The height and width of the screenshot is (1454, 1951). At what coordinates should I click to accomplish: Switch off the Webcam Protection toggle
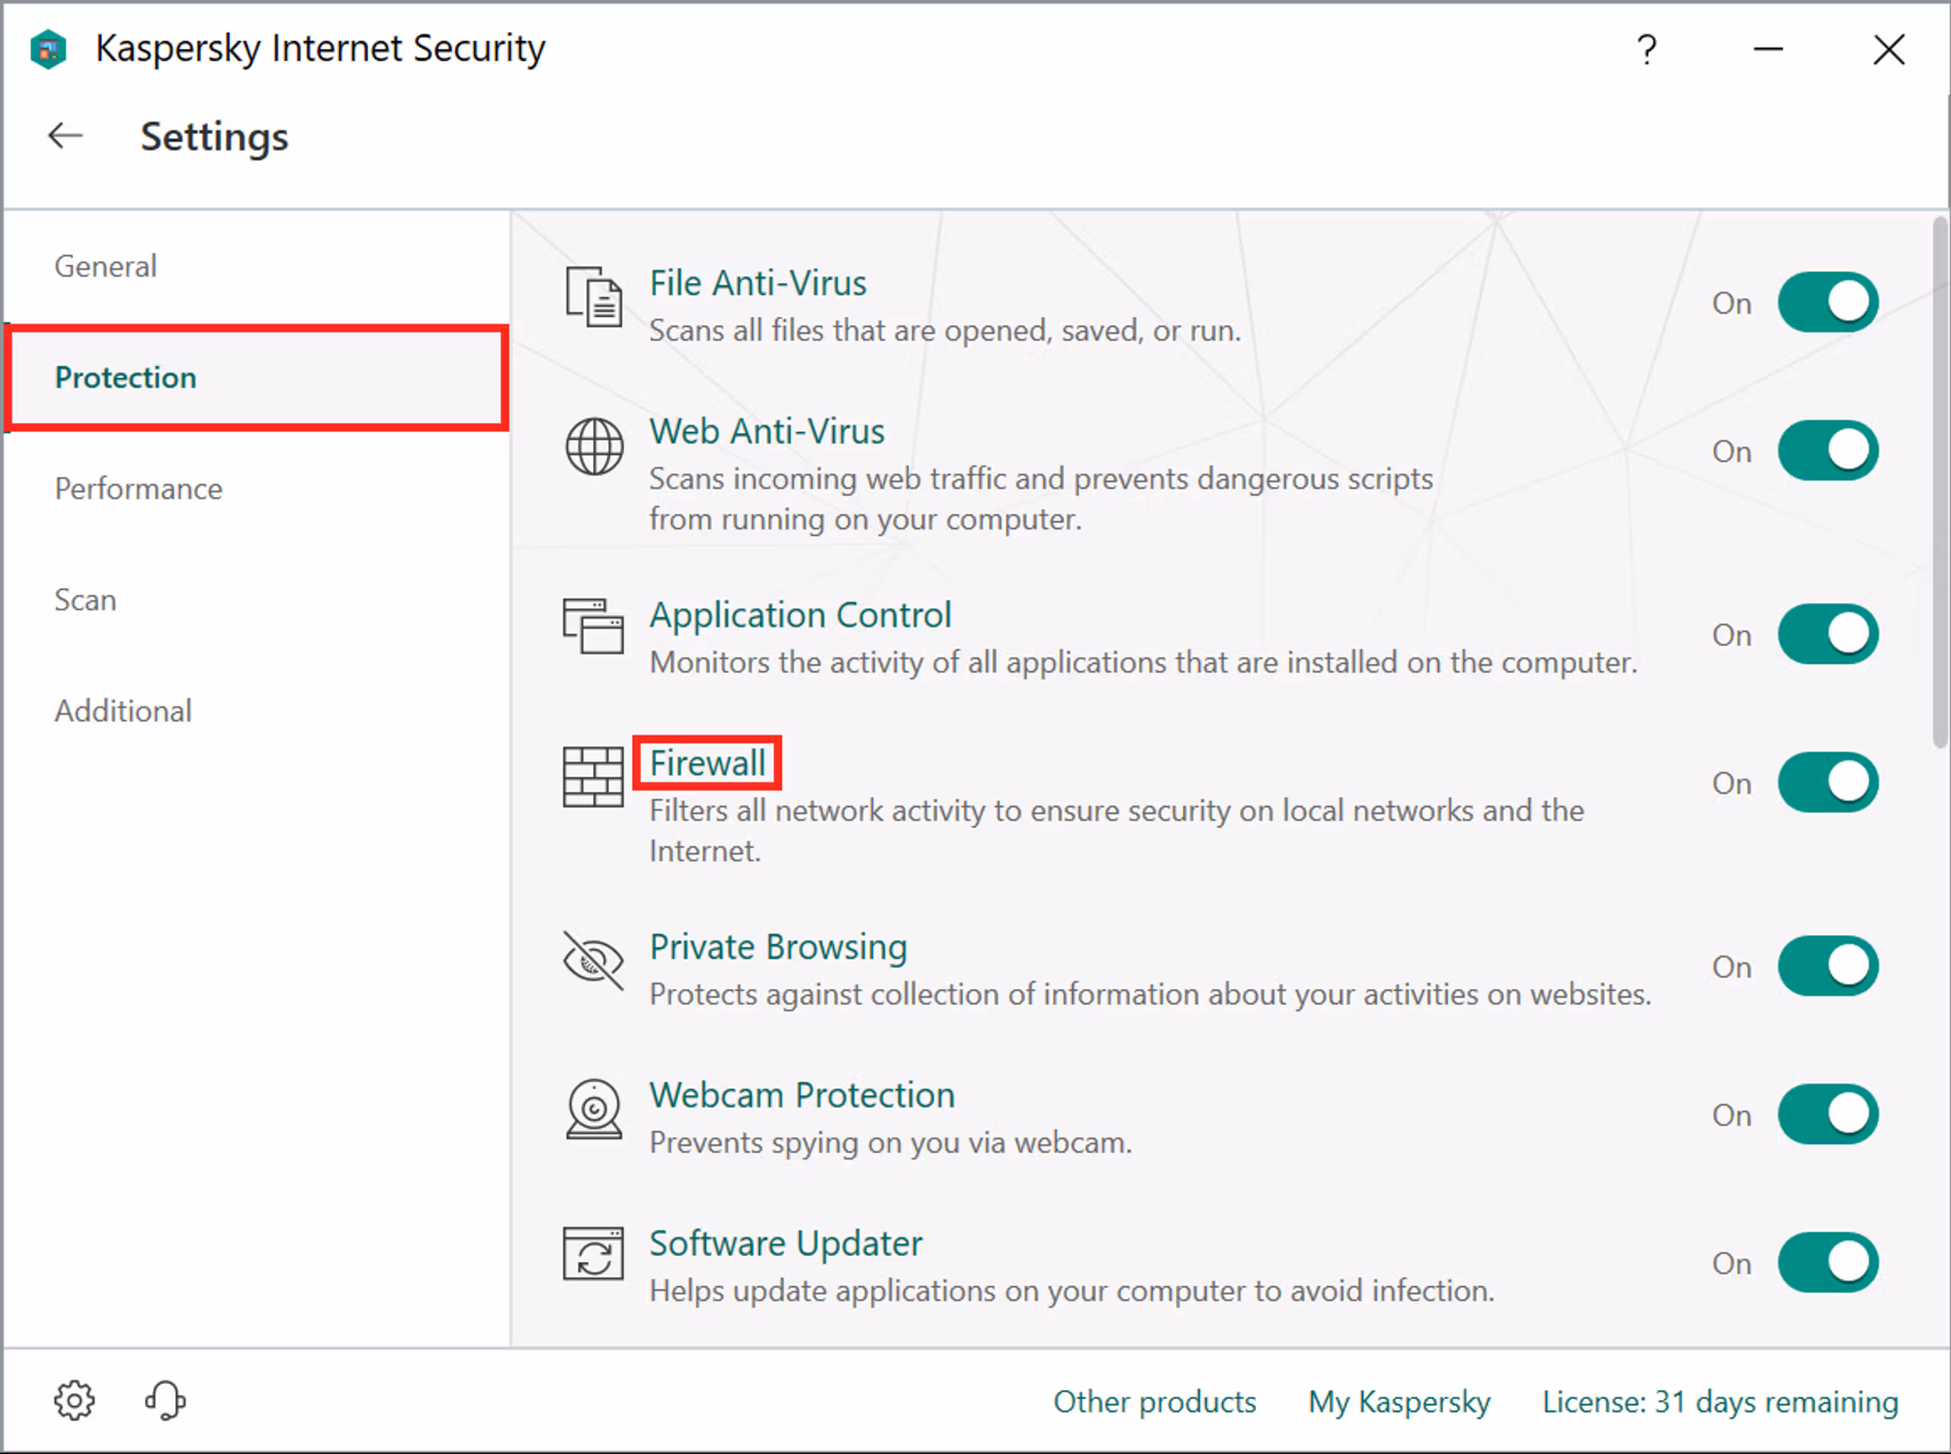pos(1828,1115)
